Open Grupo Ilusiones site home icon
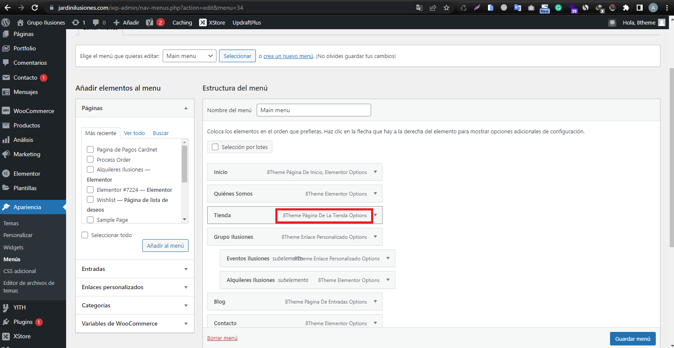The width and height of the screenshot is (674, 348). [20, 22]
